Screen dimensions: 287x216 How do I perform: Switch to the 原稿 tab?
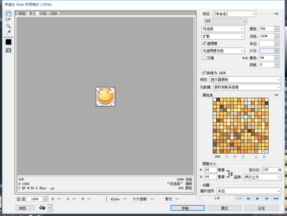(22, 14)
